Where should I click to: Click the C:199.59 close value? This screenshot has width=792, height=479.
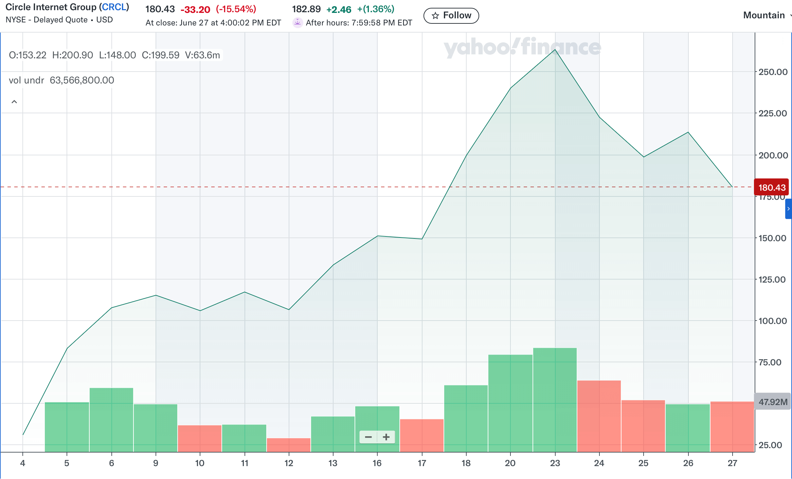160,55
